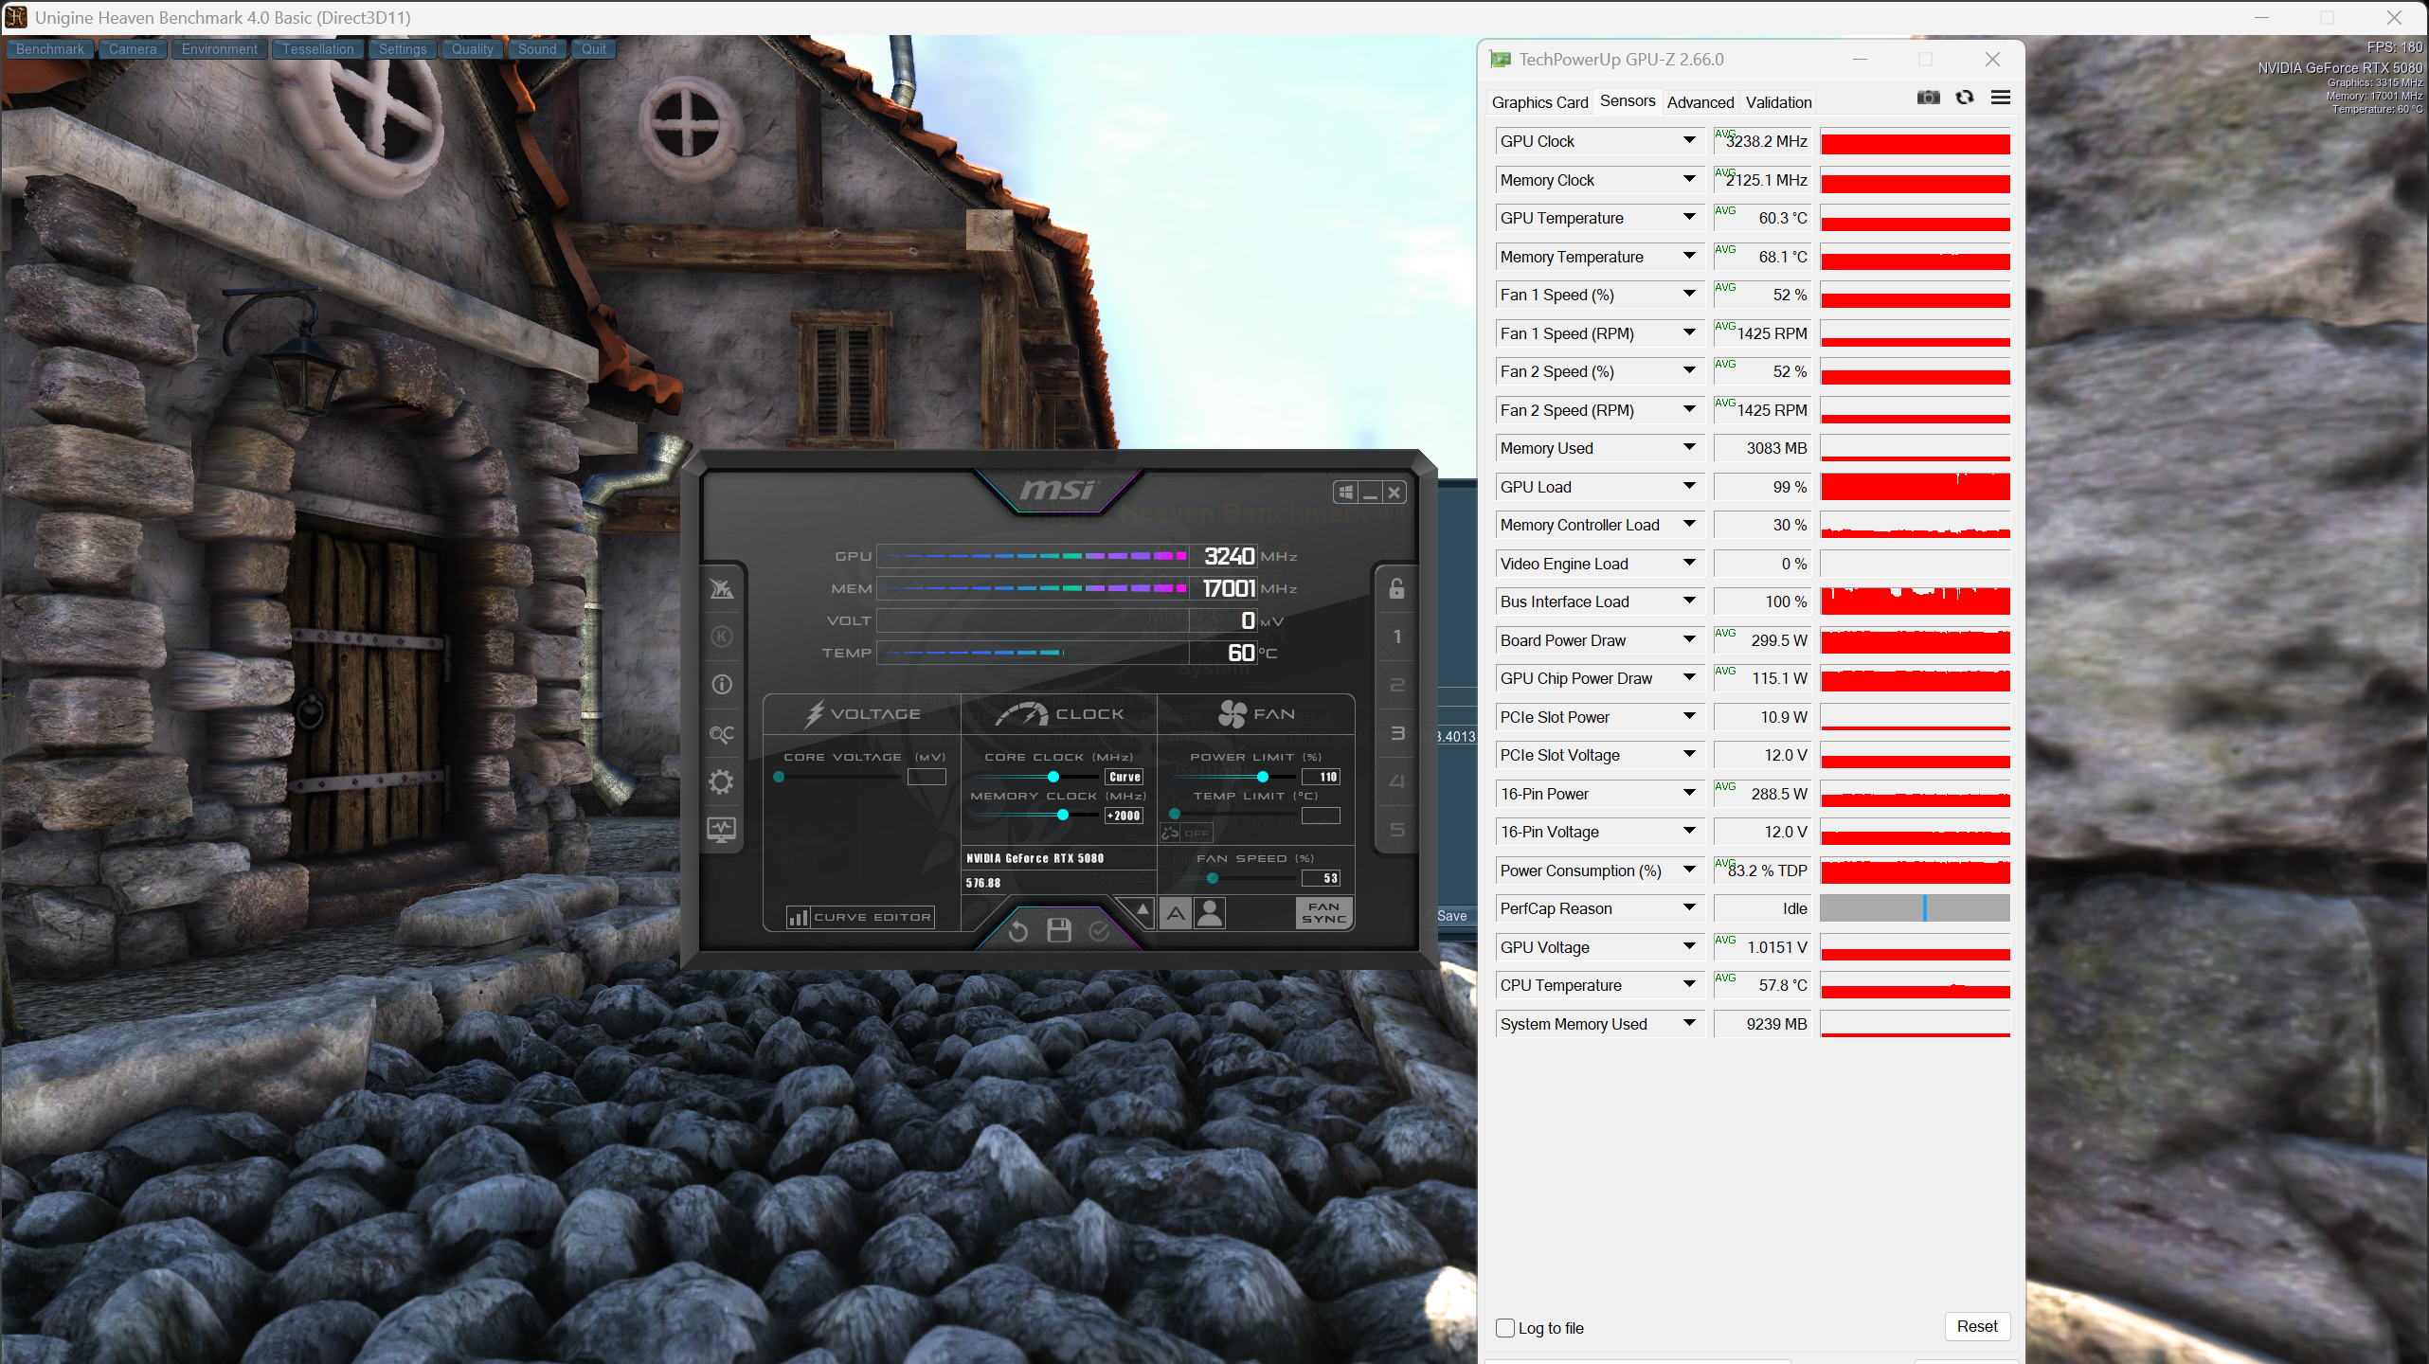
Task: Toggle Fan Sync in Afterburner
Action: pos(1323,913)
